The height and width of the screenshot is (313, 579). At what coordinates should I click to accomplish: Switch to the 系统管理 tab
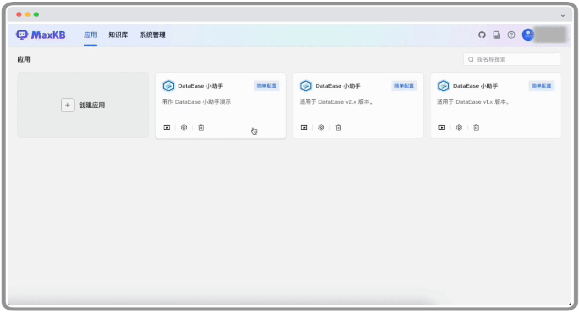[x=152, y=35]
